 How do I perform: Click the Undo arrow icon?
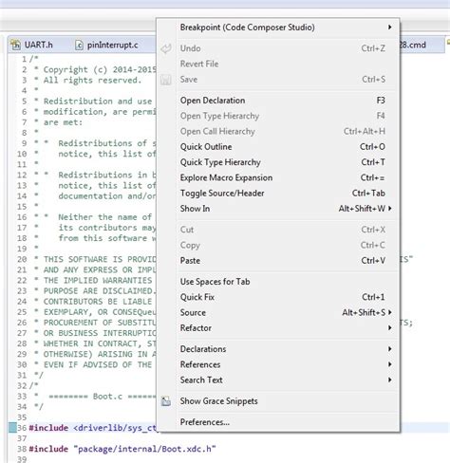166,48
